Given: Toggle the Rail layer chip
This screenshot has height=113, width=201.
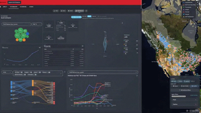Looking at the screenshot, I should tap(193, 81).
